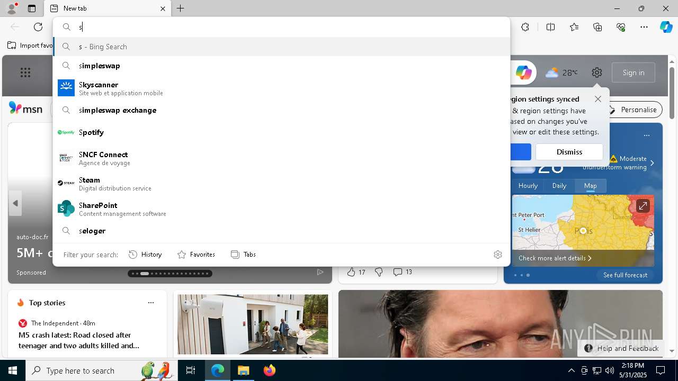Click Import favorites bookmark bar item
Viewport: 678px width, 381px height.
click(30, 46)
